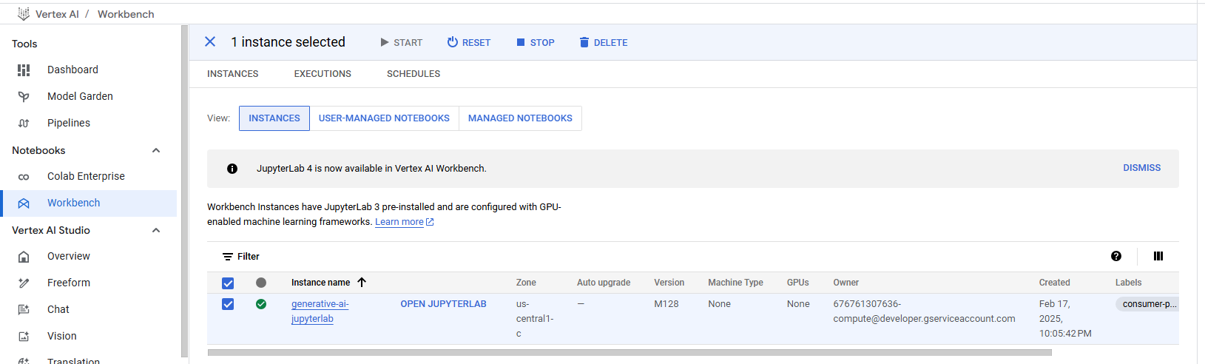Toggle the select-all instances checkbox
The image size is (1205, 364).
click(228, 283)
